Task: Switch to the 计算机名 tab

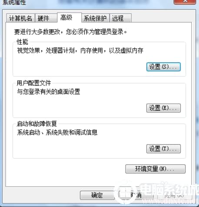Action: tap(20, 18)
